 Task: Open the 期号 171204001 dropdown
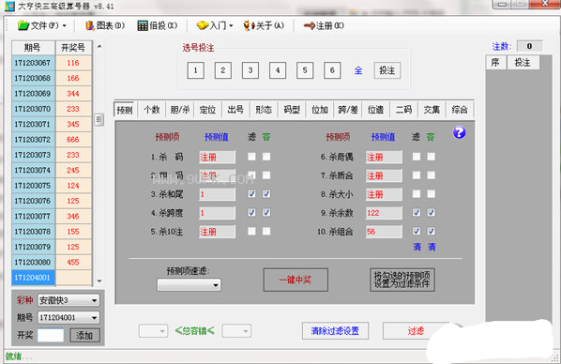[68, 317]
